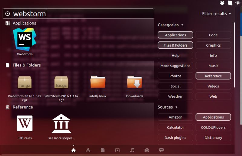Click the Reference results section heading
Viewport: 242px width, 156px height.
click(23, 107)
